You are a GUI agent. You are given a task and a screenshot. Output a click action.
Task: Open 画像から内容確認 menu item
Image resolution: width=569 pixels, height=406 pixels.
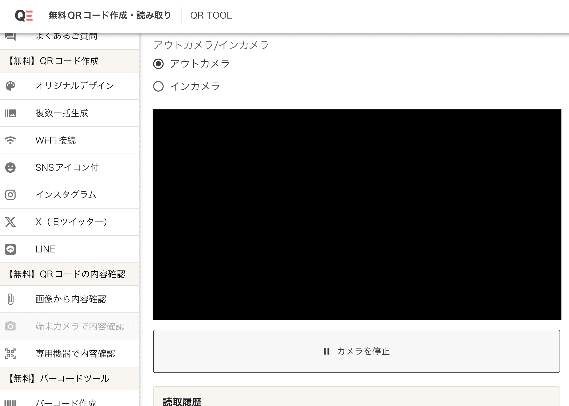pyautogui.click(x=70, y=299)
